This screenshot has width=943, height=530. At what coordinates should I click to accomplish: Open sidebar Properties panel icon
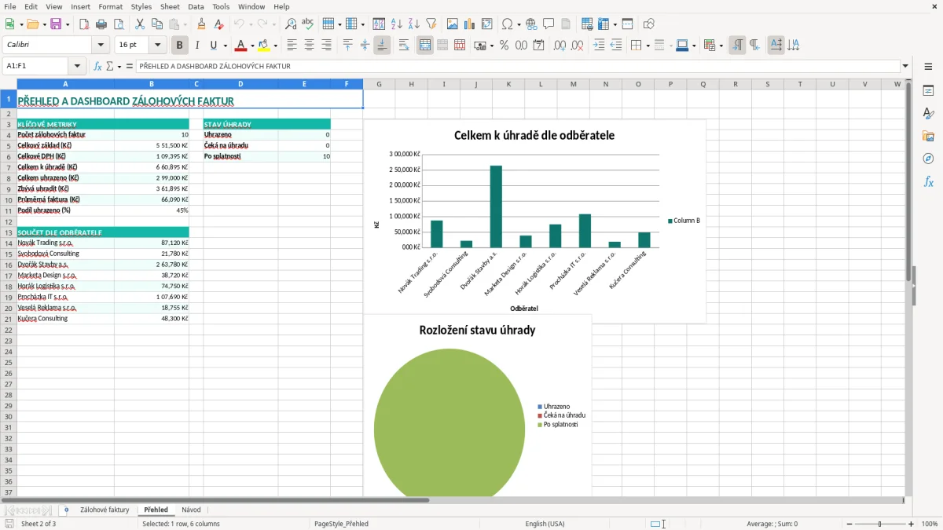point(928,91)
